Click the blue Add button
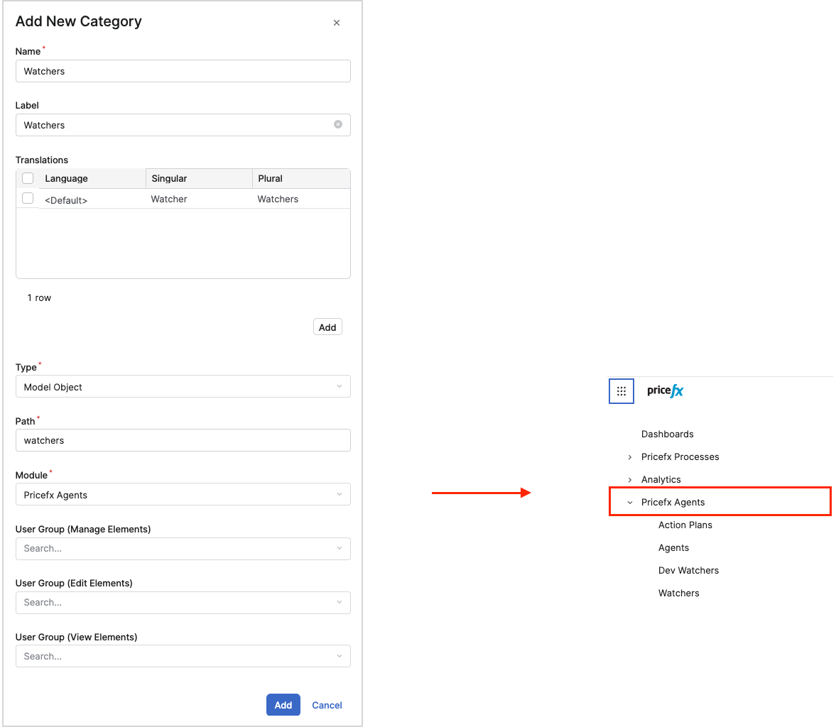The width and height of the screenshot is (836, 727). coord(283,705)
